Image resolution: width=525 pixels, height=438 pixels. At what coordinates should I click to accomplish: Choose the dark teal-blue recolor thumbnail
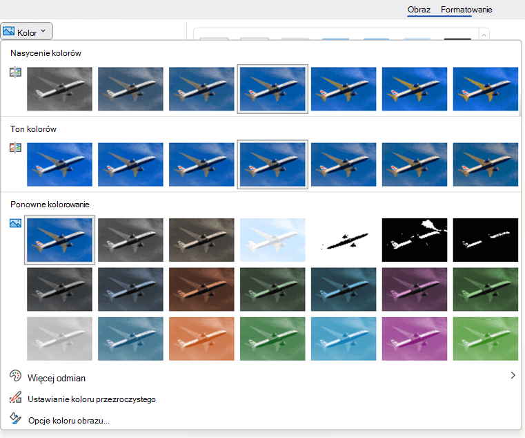pos(344,289)
